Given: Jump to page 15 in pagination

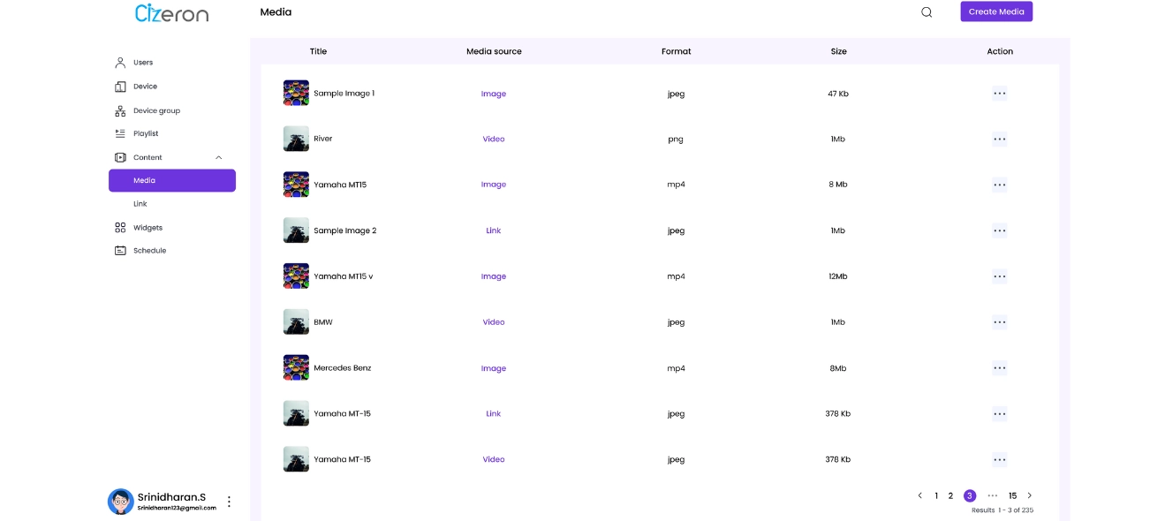Looking at the screenshot, I should pos(1012,495).
